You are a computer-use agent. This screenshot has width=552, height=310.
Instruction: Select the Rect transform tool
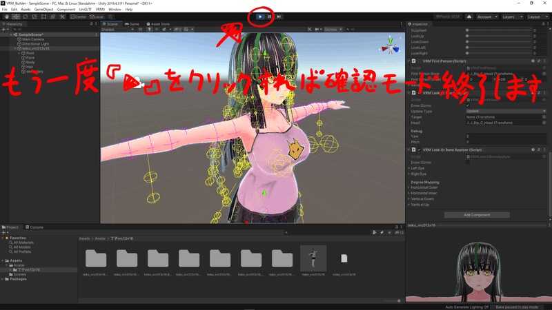(43, 17)
